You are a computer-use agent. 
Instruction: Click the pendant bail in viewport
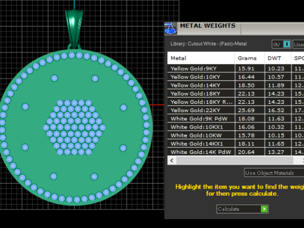[74, 28]
